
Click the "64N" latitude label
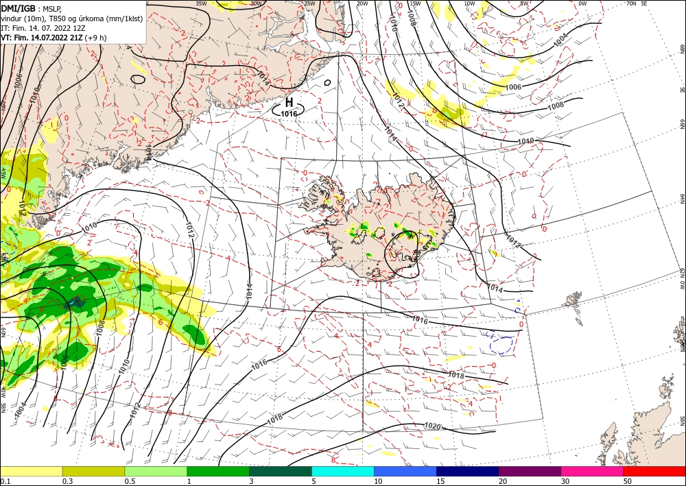pos(682,198)
